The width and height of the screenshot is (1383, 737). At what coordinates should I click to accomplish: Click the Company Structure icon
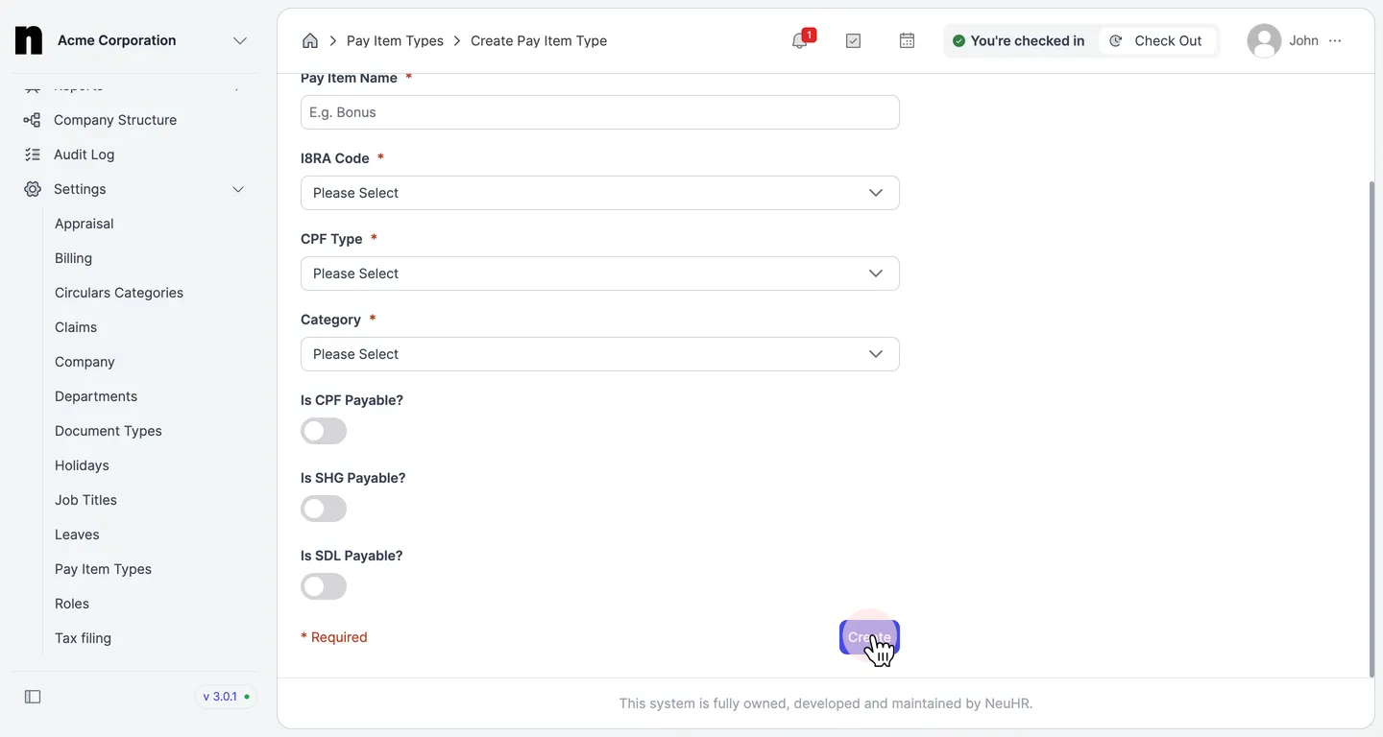click(33, 120)
